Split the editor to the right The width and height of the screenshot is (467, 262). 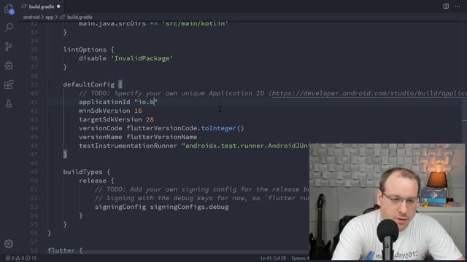(x=446, y=7)
